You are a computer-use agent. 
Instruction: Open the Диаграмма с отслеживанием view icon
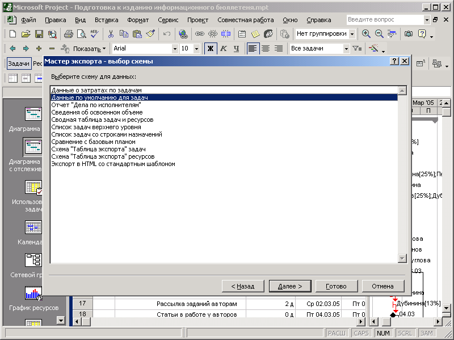click(33, 147)
